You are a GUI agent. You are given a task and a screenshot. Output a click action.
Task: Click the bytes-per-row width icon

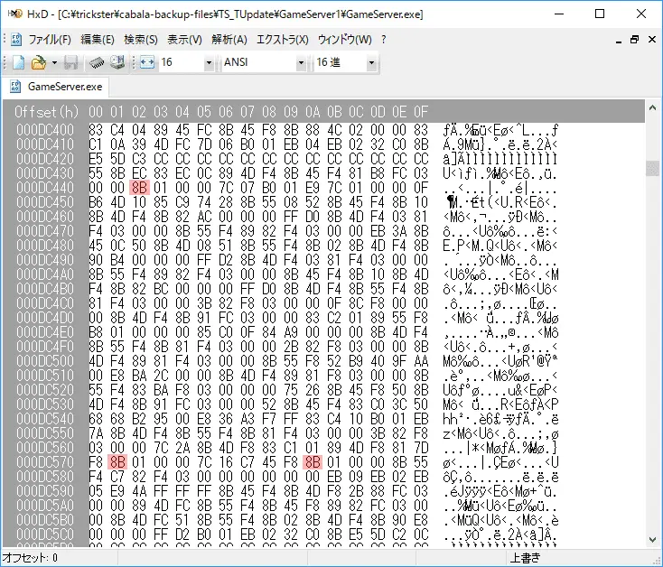(x=146, y=62)
